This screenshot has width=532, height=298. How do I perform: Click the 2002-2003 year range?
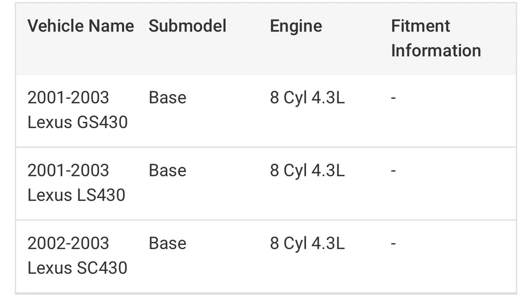coord(68,243)
